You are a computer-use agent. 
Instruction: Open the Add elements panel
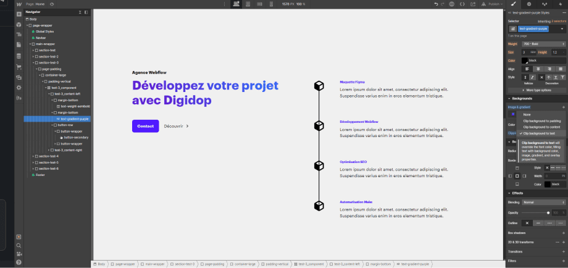pyautogui.click(x=19, y=14)
